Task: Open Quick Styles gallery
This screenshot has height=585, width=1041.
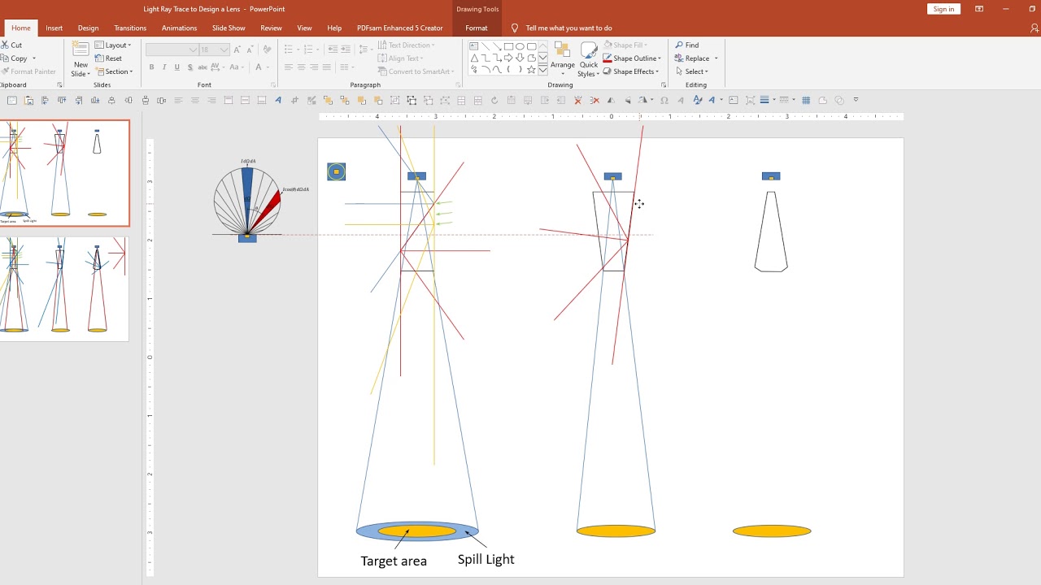Action: click(x=589, y=58)
